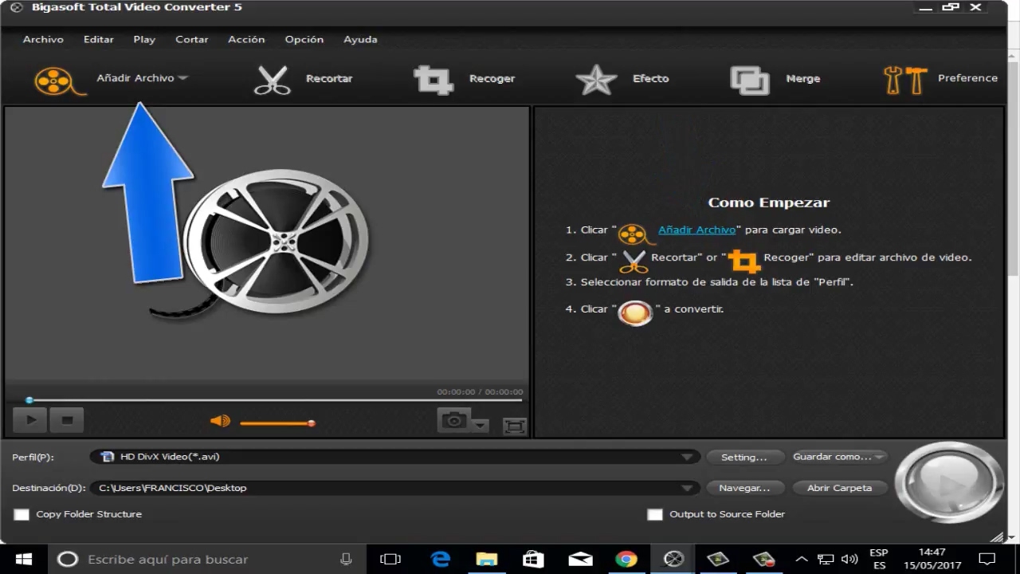Screen dimensions: 1020x574
Task: Open the Cortar menu
Action: click(192, 39)
